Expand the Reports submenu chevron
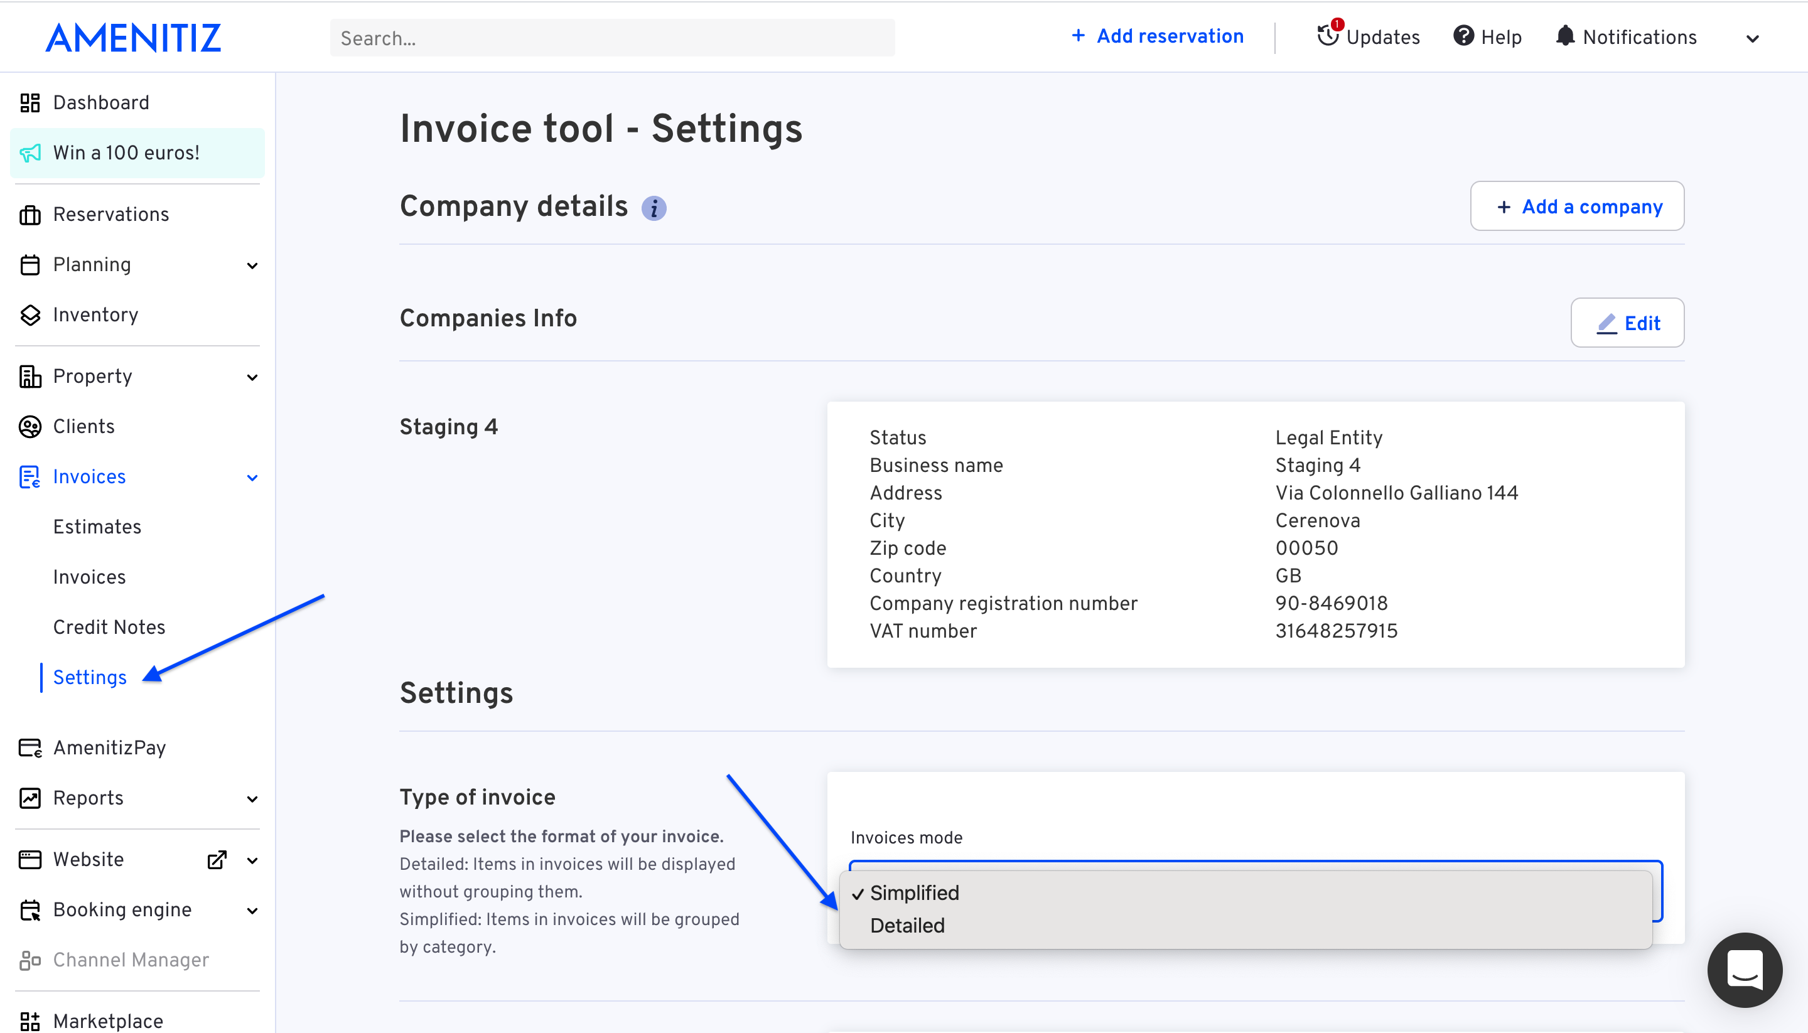The width and height of the screenshot is (1808, 1033). click(252, 799)
